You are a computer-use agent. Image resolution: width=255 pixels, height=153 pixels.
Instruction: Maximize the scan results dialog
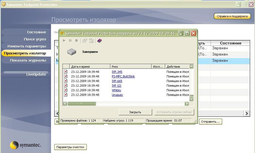click(x=187, y=33)
